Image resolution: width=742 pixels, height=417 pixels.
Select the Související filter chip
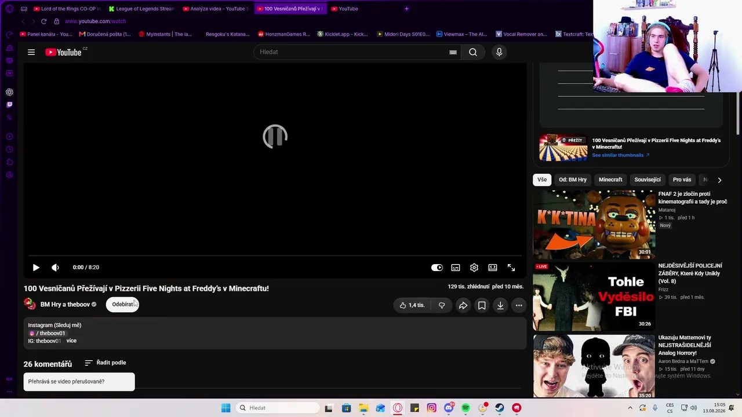[x=648, y=180]
